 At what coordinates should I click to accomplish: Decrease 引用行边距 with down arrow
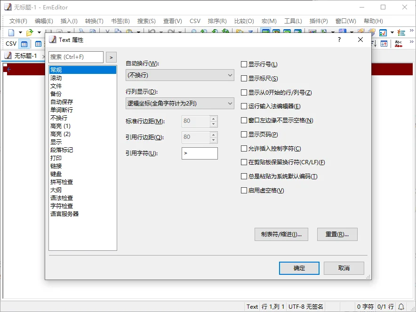click(x=213, y=140)
